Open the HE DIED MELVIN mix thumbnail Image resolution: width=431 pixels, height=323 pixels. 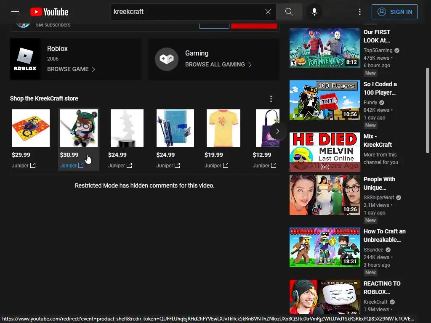click(325, 152)
